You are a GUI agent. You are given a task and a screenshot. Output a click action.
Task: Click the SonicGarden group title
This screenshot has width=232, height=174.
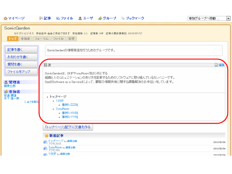pyautogui.click(x=17, y=28)
